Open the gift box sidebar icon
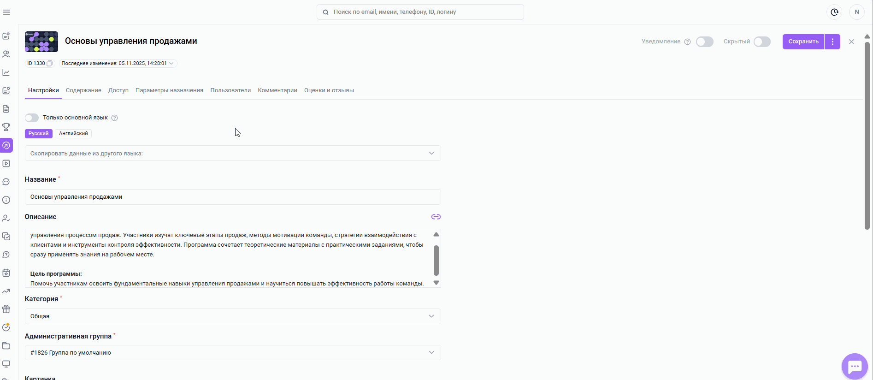The image size is (873, 380). tap(6, 309)
